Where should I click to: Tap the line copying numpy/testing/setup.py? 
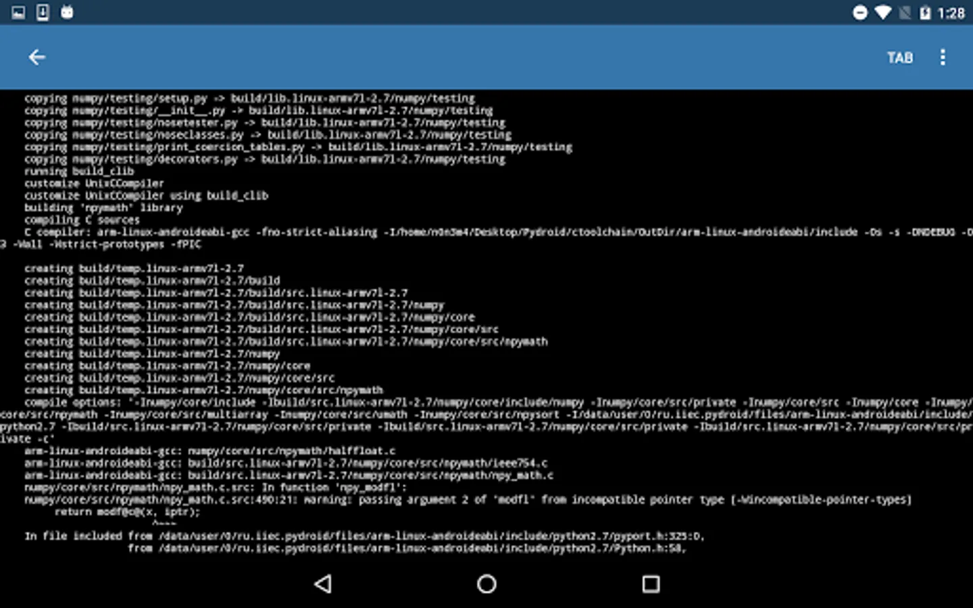click(x=249, y=99)
